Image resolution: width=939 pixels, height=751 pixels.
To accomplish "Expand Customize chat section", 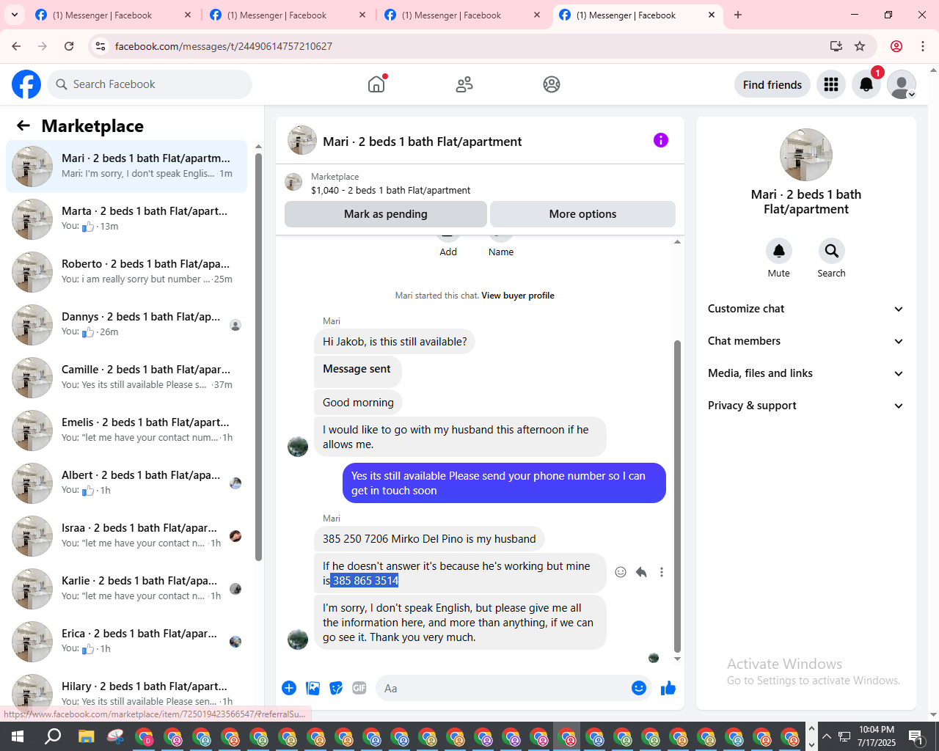I will click(806, 309).
